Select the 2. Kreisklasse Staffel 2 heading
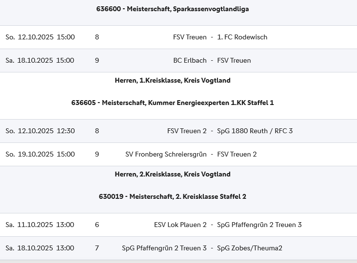Screen dimensions: 357x263 coord(173,197)
